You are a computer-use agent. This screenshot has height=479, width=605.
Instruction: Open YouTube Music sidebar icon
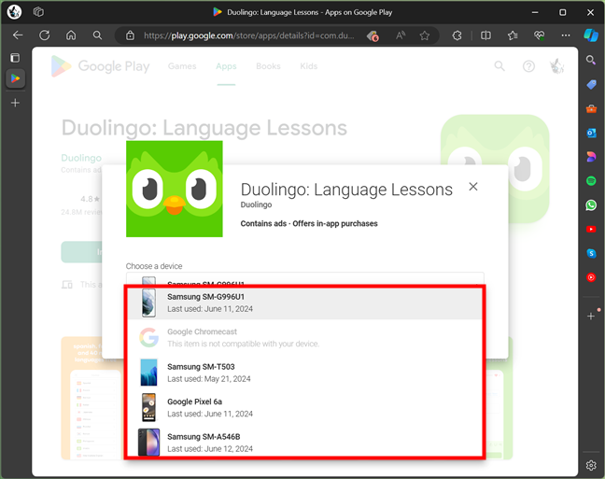(591, 277)
